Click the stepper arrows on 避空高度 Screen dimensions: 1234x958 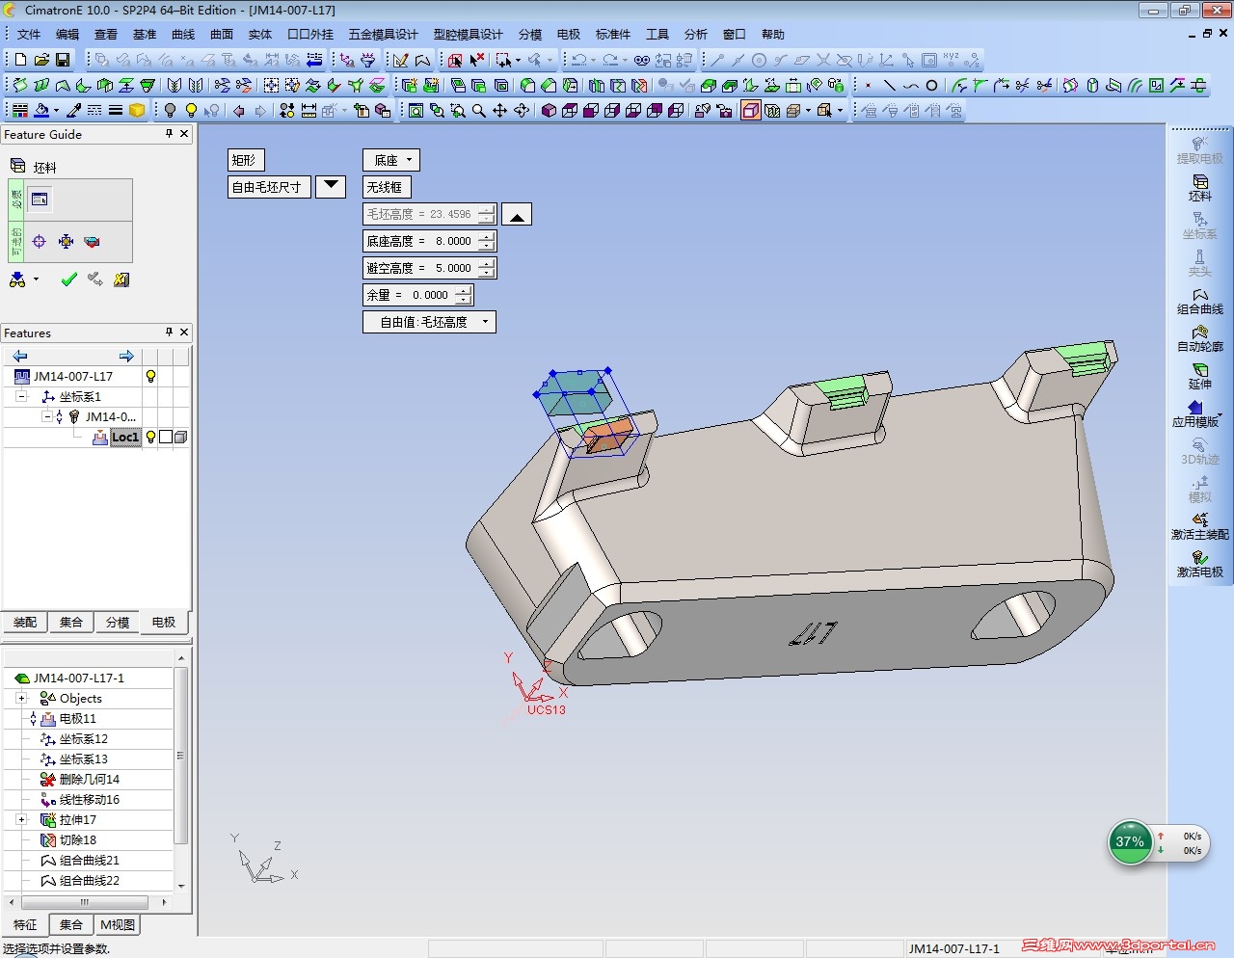487,268
